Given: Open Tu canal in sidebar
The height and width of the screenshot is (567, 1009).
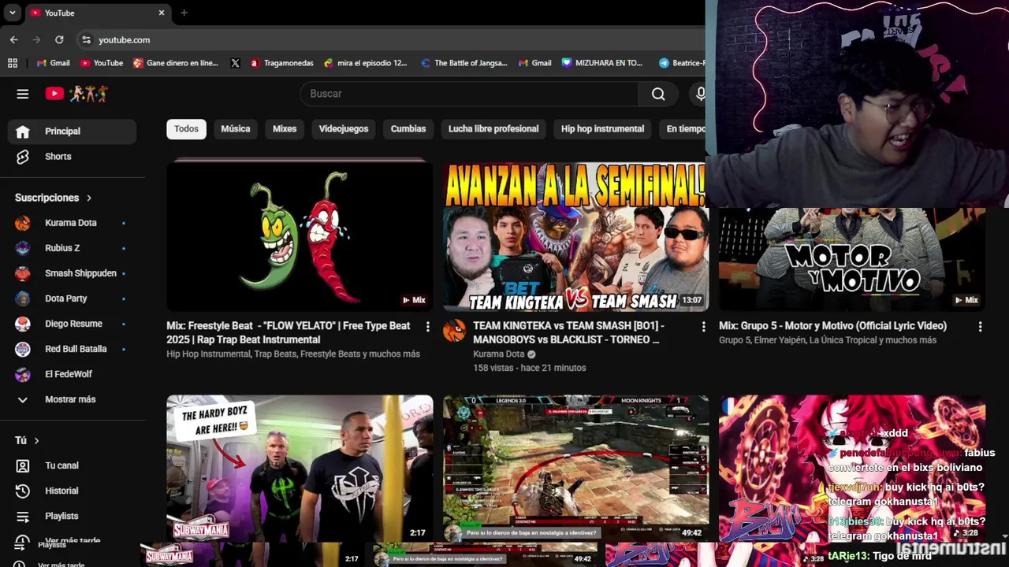Looking at the screenshot, I should coord(72,465).
